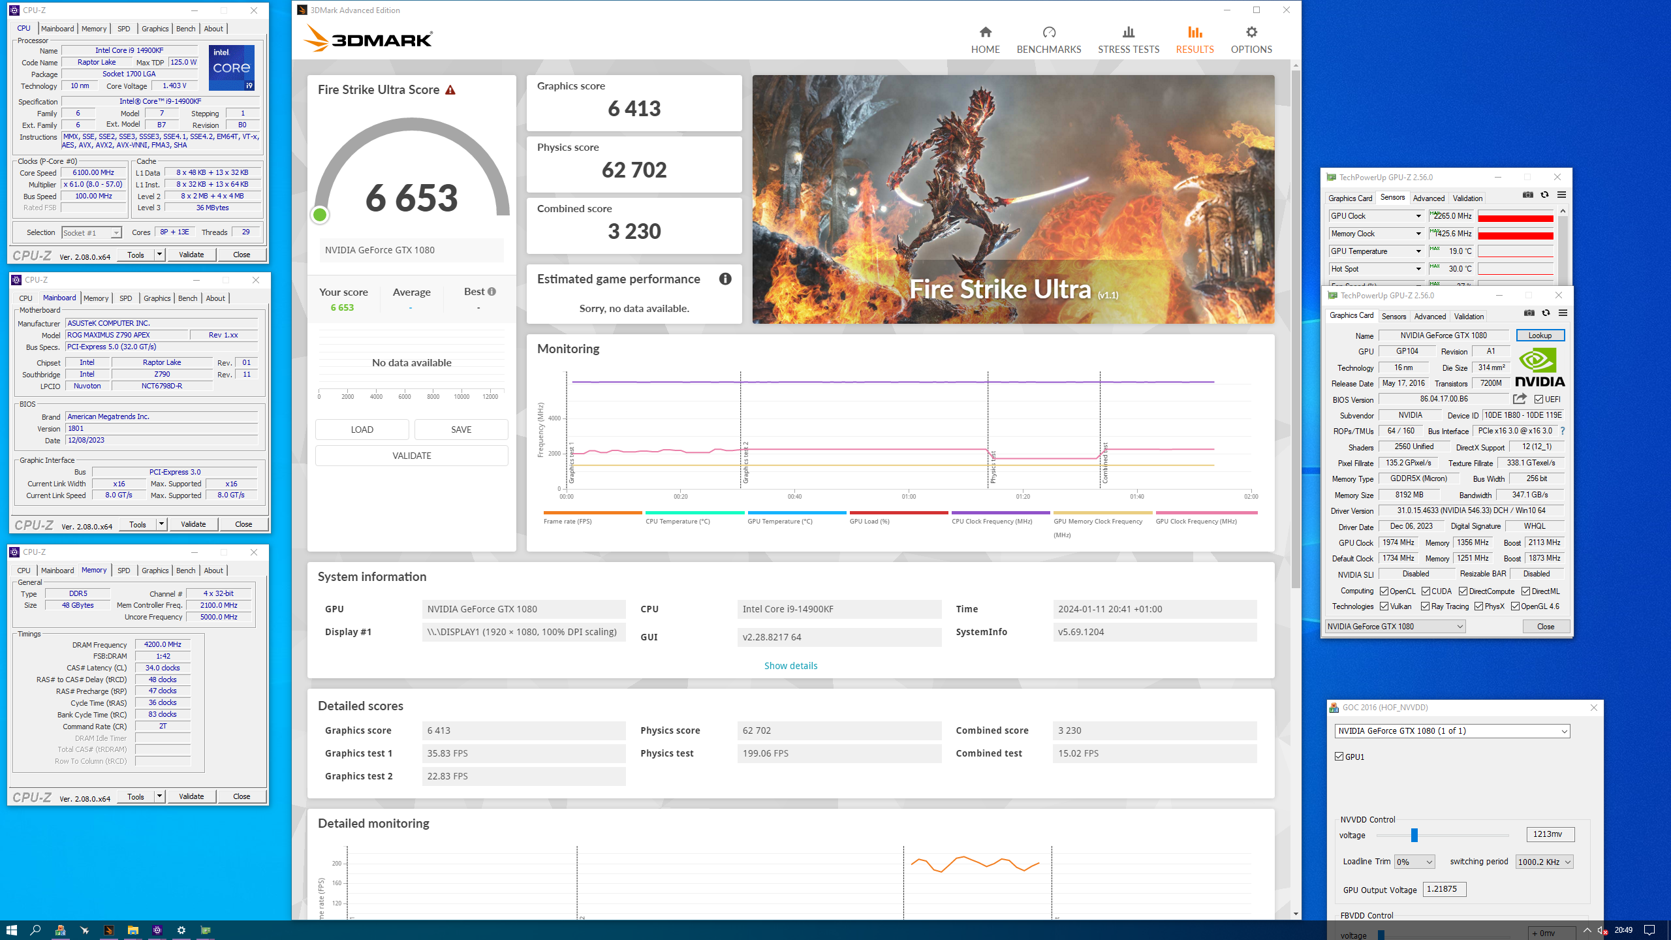Click the info icon for Estimated game performance
This screenshot has height=940, width=1671.
pos(725,279)
